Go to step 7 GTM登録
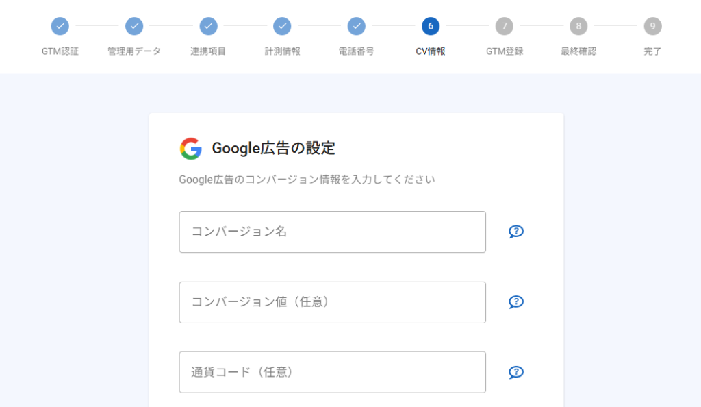This screenshot has width=701, height=407. coord(505,27)
